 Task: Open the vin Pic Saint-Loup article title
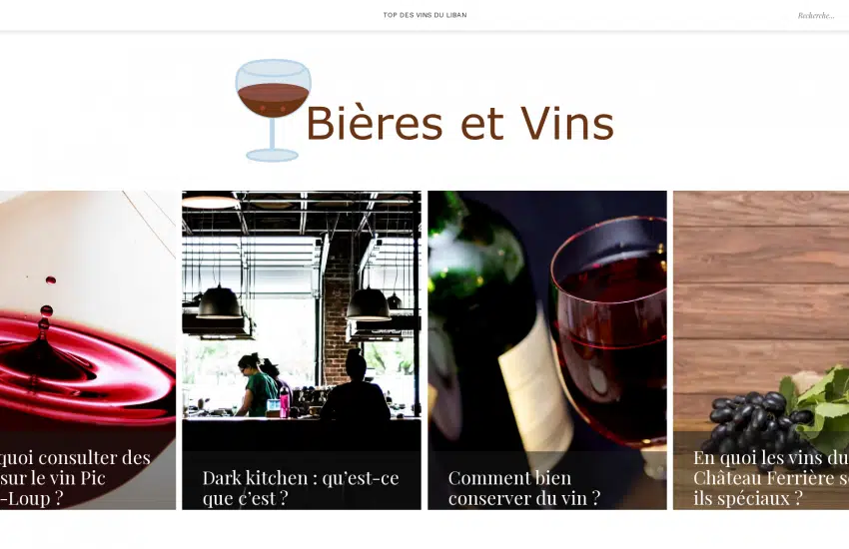[x=75, y=477]
